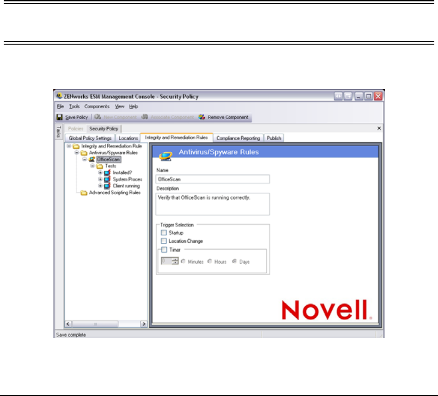
Task: Click the Save Policy disk icon
Action: pos(59,117)
